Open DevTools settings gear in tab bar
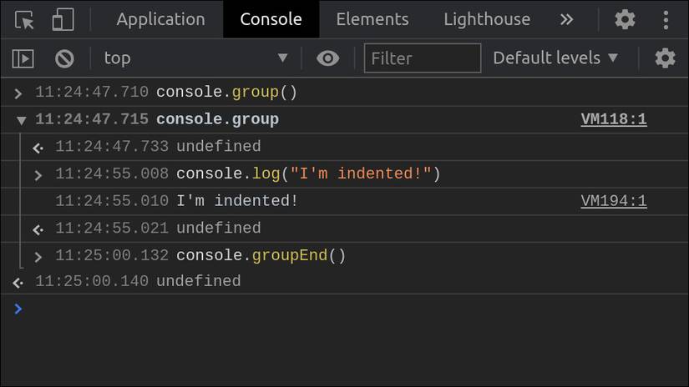Image resolution: width=689 pixels, height=387 pixels. click(625, 19)
